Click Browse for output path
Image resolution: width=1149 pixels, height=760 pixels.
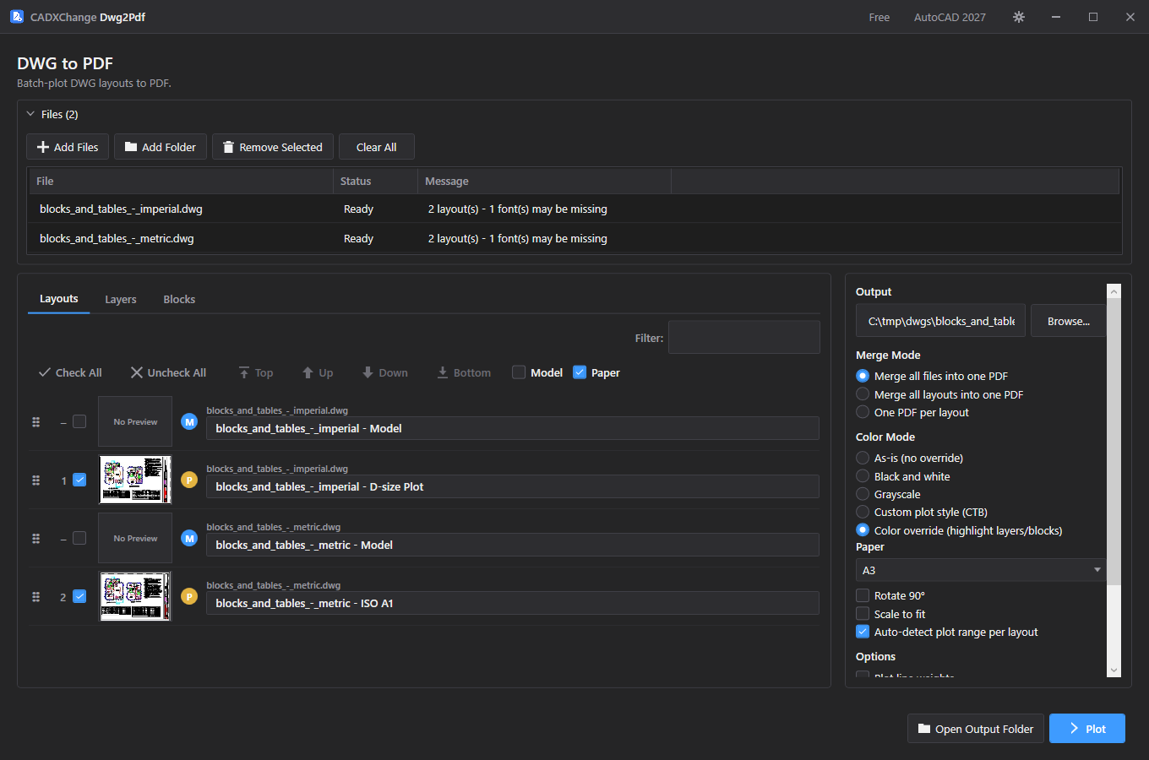tap(1068, 321)
